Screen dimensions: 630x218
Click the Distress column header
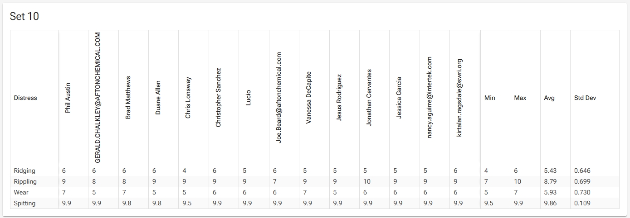pyautogui.click(x=25, y=98)
